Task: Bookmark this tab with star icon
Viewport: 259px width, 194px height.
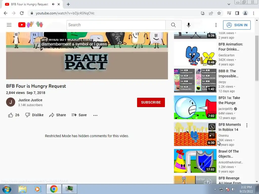Action: coord(219,13)
